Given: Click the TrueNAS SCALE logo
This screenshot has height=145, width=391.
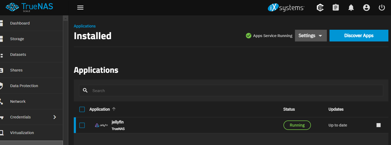Looking at the screenshot, I should point(29,7).
